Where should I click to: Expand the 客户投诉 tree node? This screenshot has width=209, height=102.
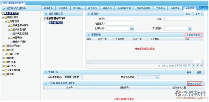tap(5, 54)
